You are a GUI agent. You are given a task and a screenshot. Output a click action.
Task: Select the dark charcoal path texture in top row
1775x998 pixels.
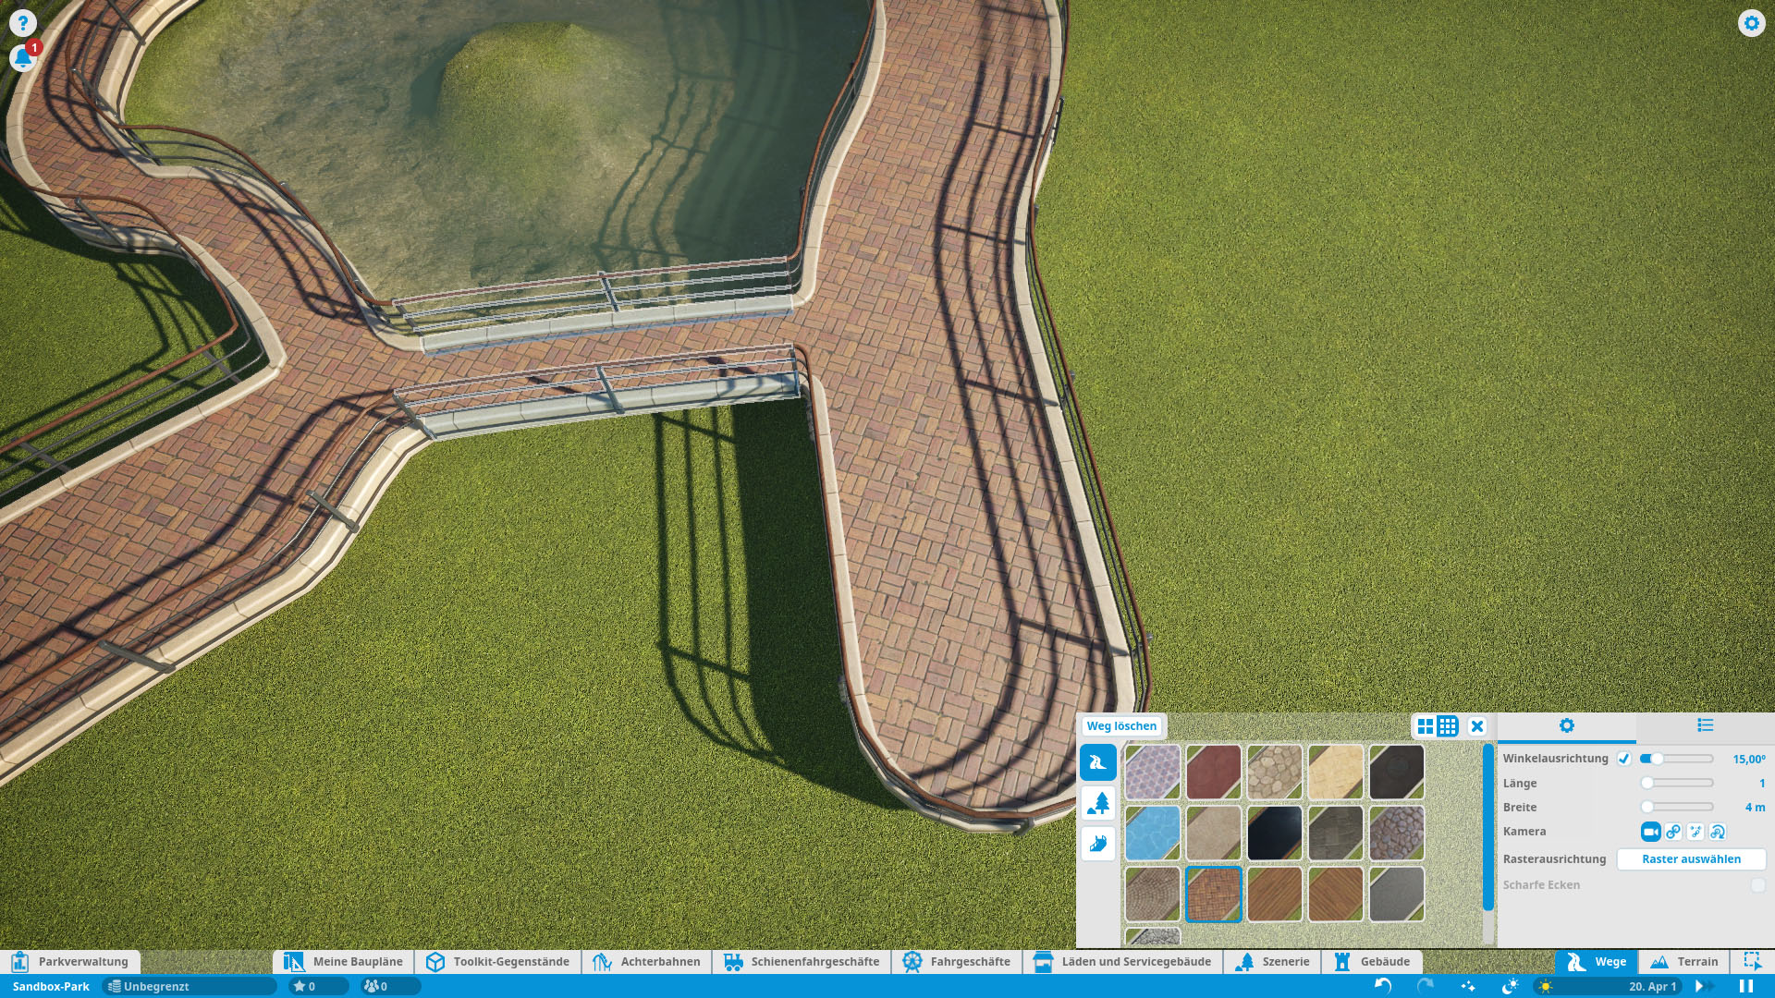pos(1397,773)
